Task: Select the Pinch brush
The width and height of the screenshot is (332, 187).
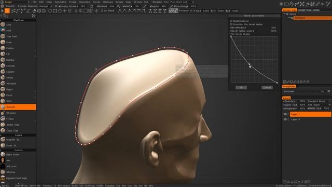Action: pos(18,96)
